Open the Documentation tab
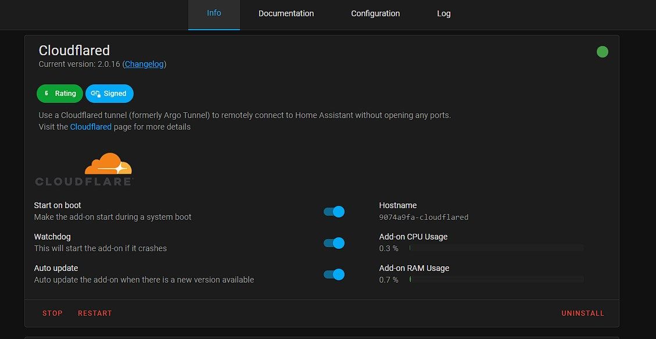 pyautogui.click(x=286, y=13)
